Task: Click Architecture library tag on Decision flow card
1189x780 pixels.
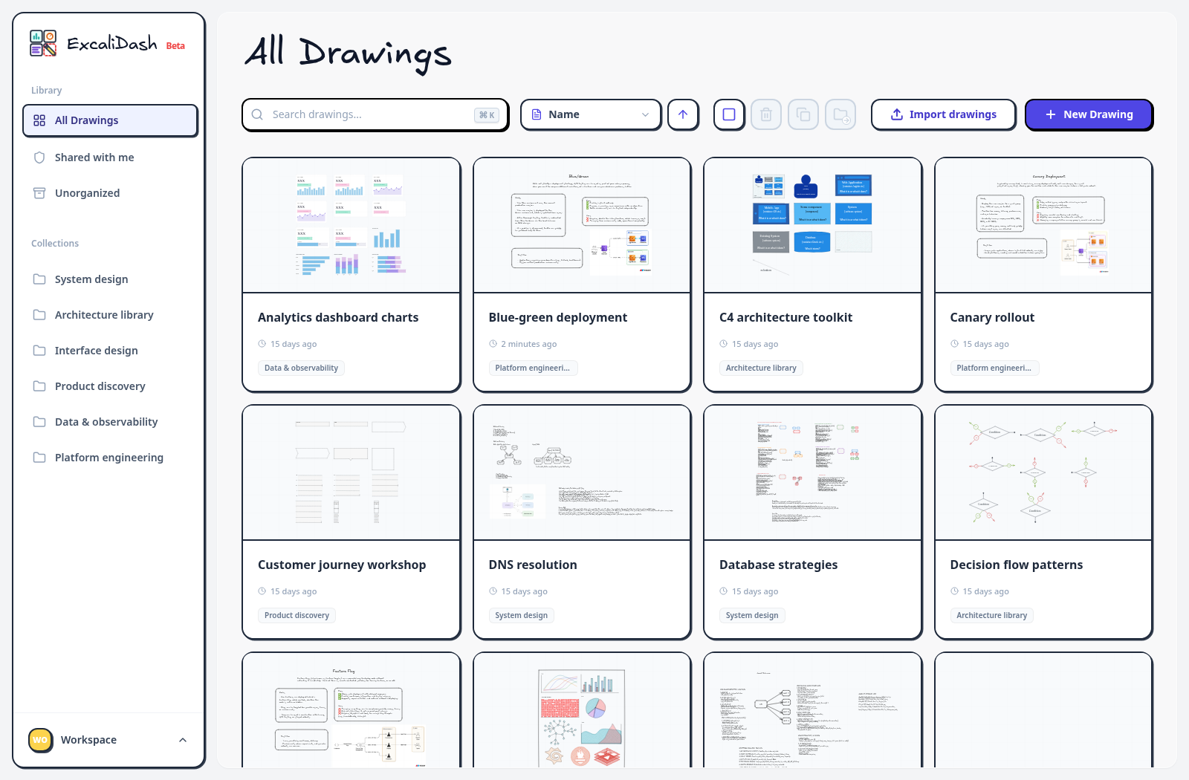Action: 991,615
